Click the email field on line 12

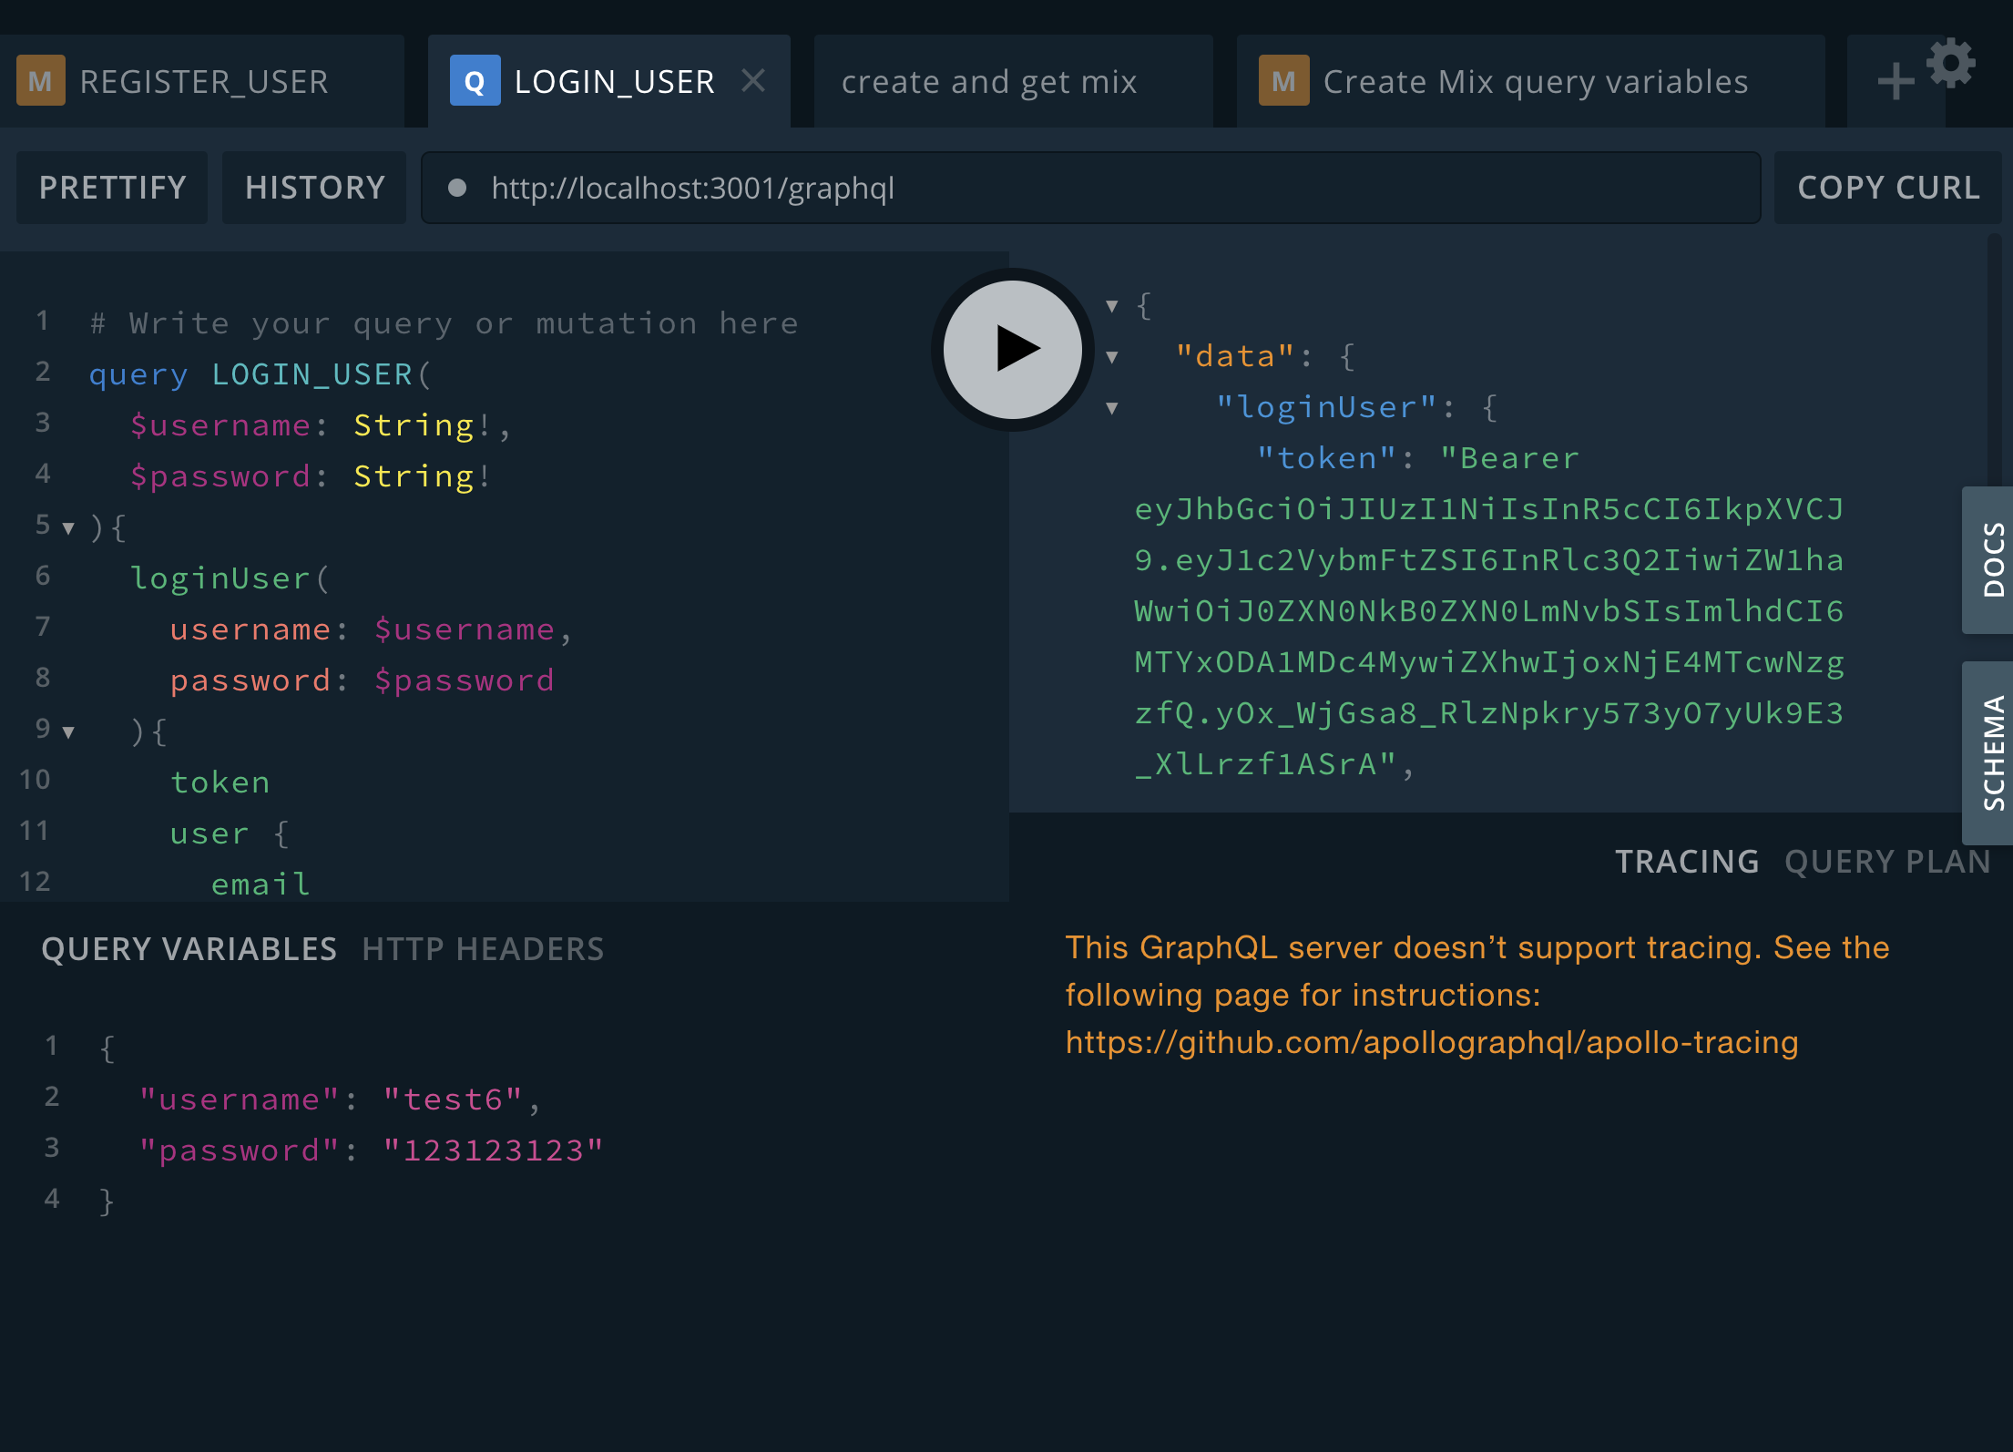(261, 884)
